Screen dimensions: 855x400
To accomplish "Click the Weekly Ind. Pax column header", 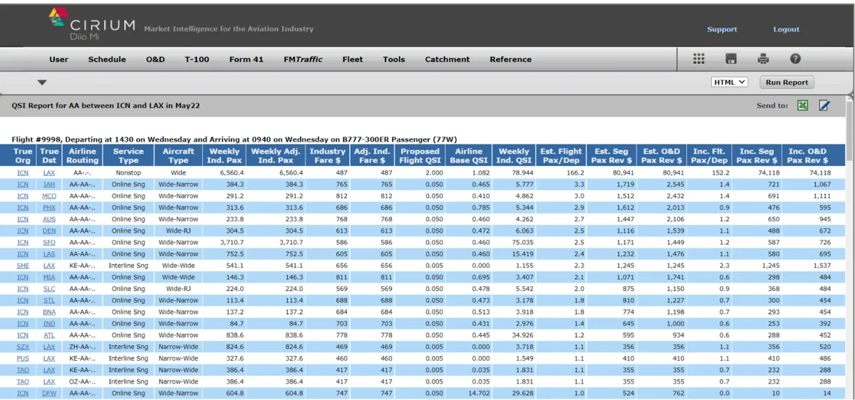I will pyautogui.click(x=224, y=156).
